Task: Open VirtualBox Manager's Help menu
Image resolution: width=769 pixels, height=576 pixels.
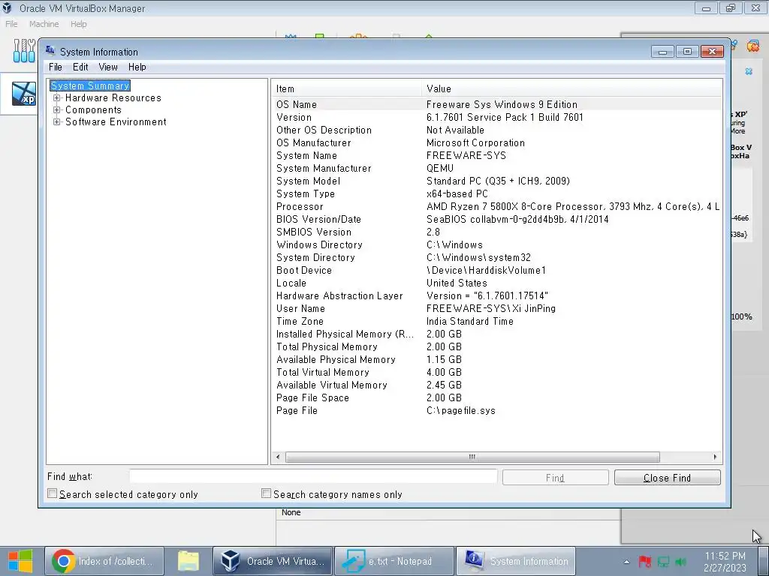Action: (78, 24)
